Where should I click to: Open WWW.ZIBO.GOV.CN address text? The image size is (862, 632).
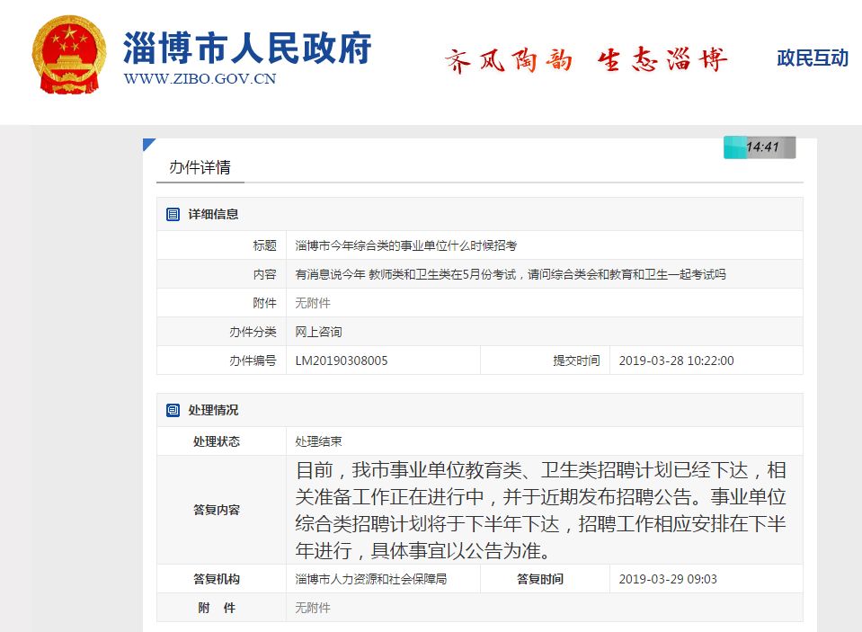pyautogui.click(x=200, y=78)
